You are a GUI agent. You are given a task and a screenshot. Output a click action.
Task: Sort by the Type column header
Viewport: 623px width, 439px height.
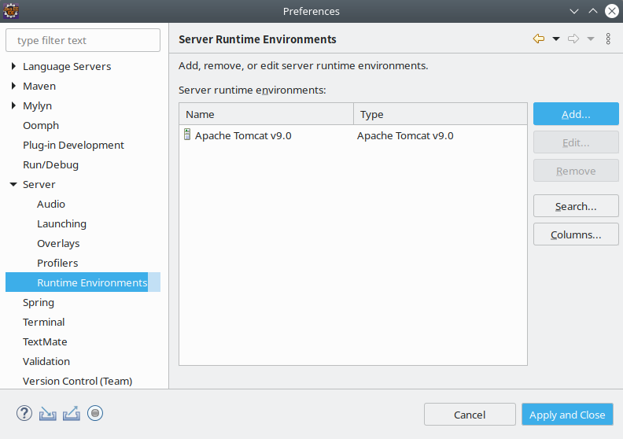tap(441, 114)
